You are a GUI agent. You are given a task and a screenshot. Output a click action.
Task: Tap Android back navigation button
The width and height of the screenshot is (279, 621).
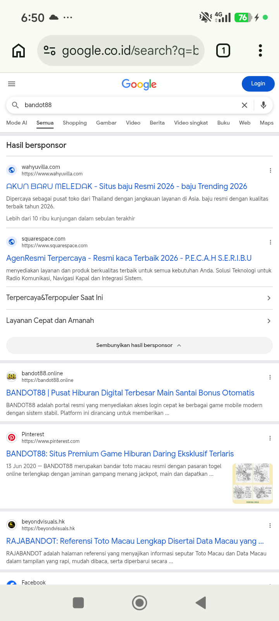coord(201,603)
